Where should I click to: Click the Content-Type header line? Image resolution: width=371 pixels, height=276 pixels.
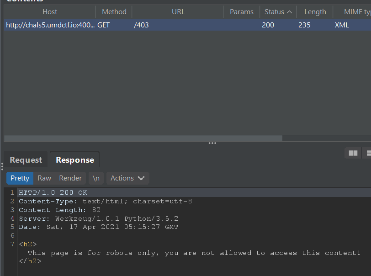click(x=105, y=202)
